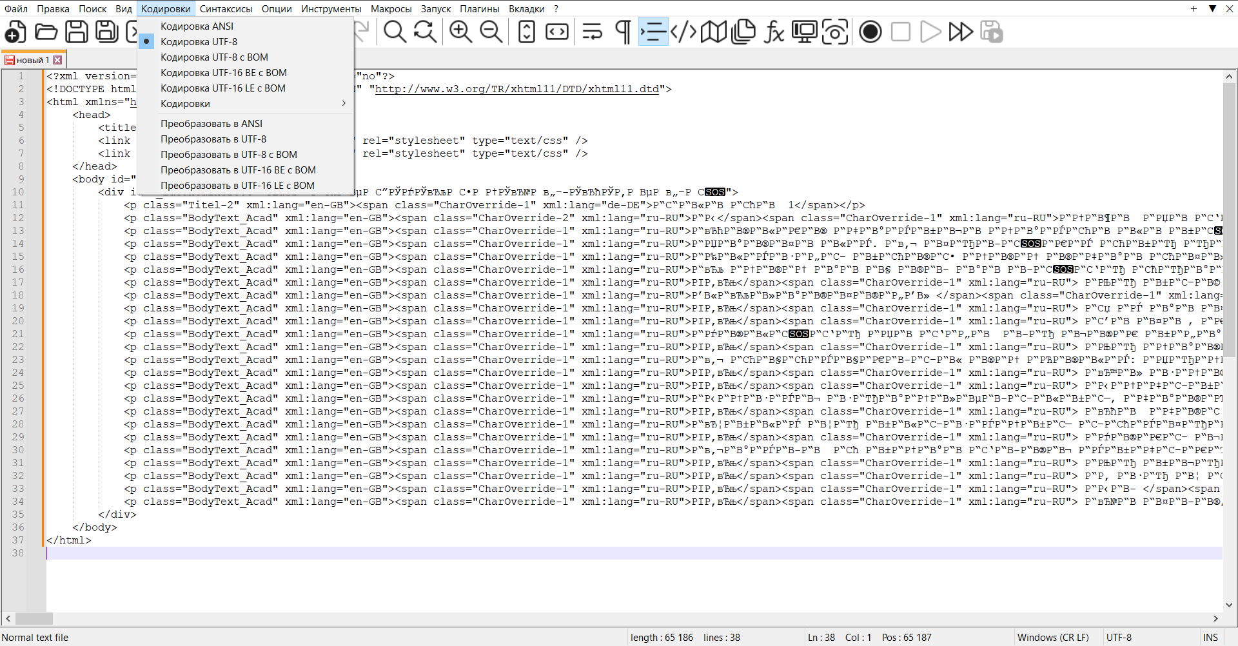Screen dimensions: 1238x646
Task: Open the Поиск menu
Action: (93, 8)
